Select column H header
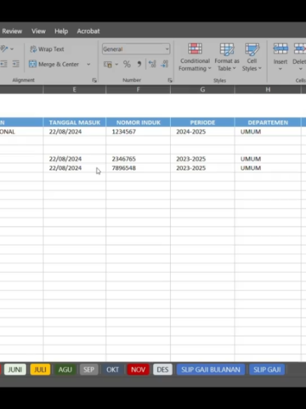The height and width of the screenshot is (409, 306). [x=268, y=90]
